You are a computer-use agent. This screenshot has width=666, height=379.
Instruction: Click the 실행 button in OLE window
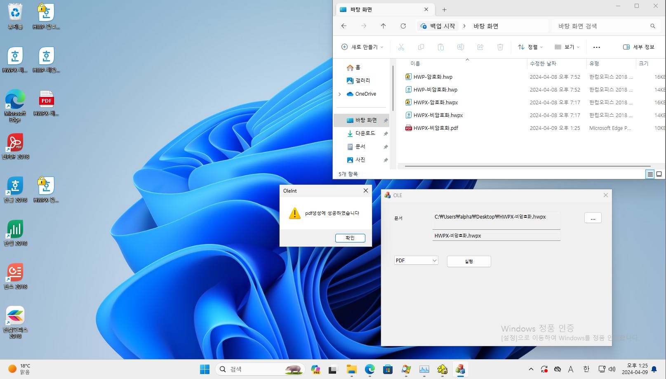[469, 261]
